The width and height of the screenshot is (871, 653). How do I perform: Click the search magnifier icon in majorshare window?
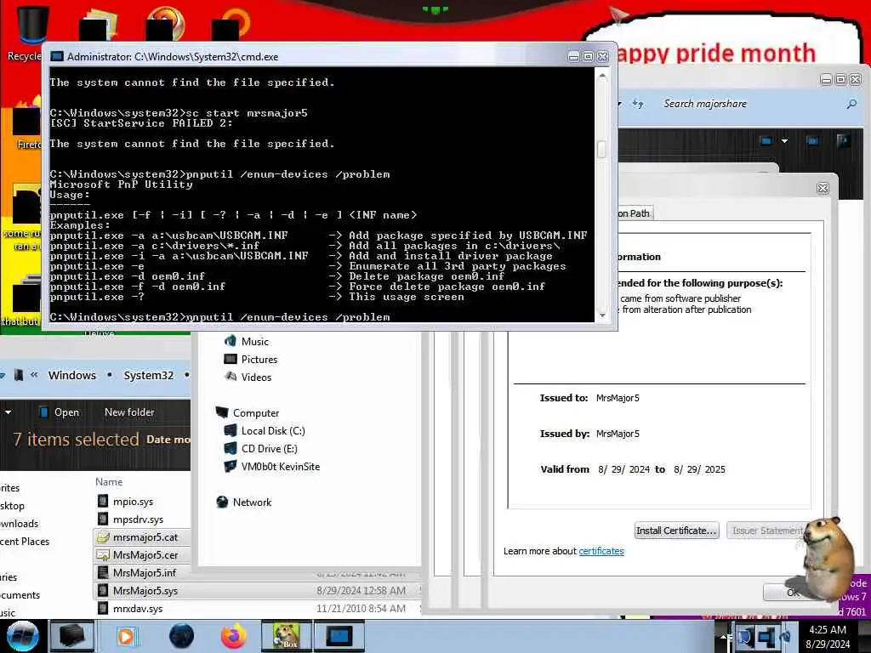[851, 104]
